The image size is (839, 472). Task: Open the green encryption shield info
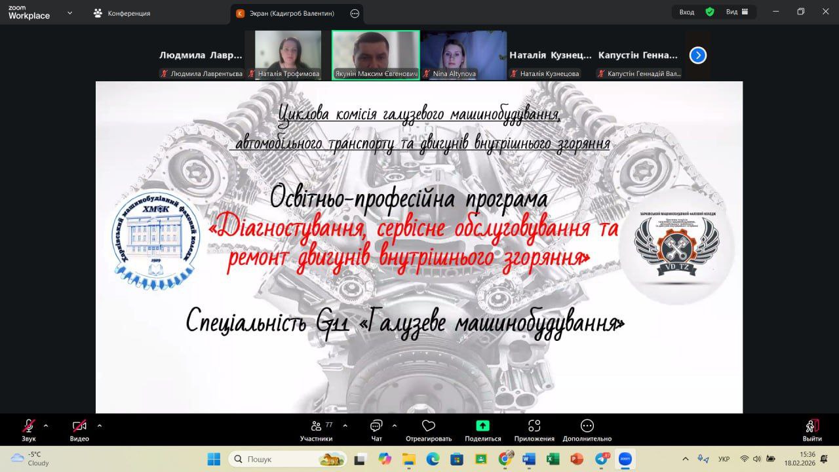(710, 12)
